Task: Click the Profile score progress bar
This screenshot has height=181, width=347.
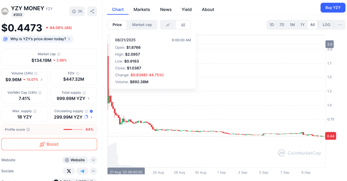Action: point(73,129)
